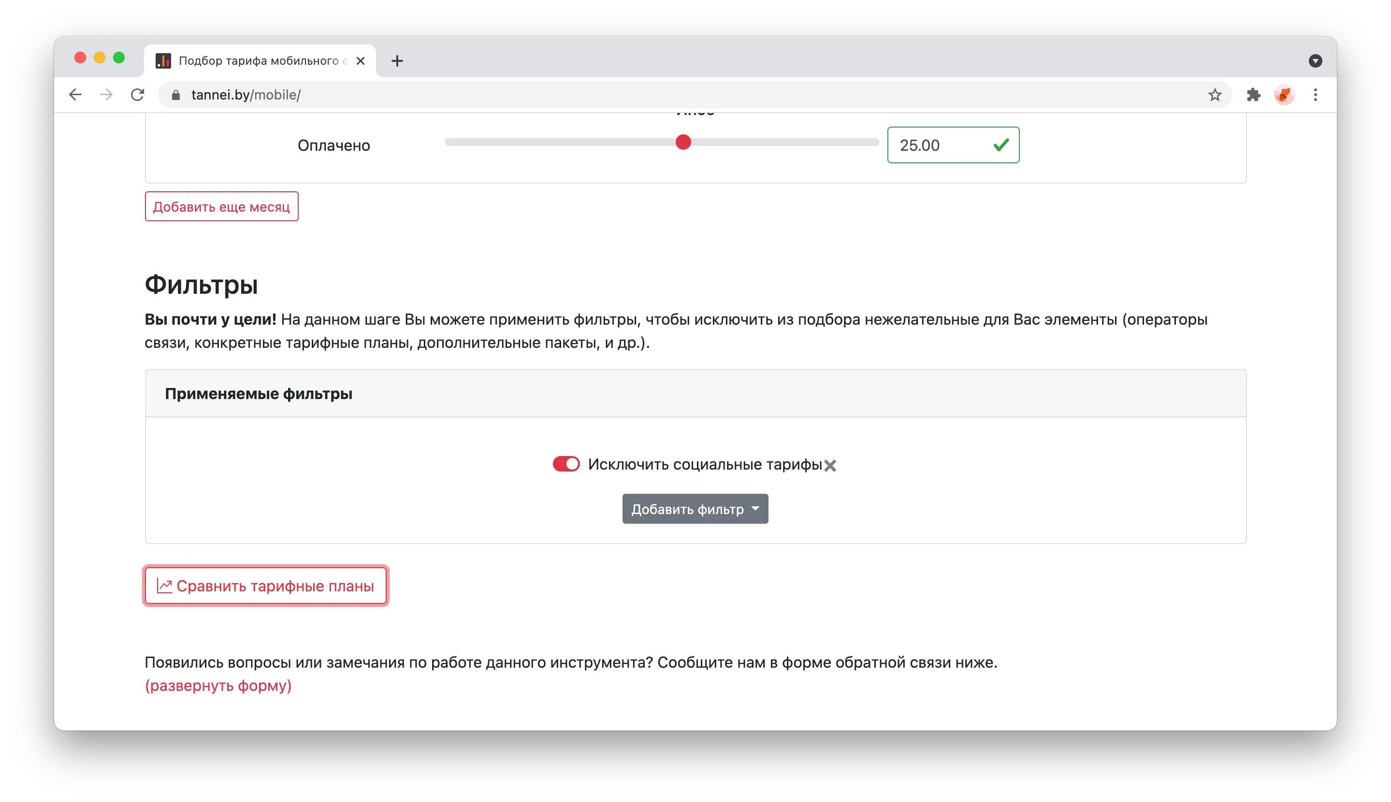Click Сравнить тарифные планы button
The height and width of the screenshot is (802, 1391).
pyautogui.click(x=265, y=586)
